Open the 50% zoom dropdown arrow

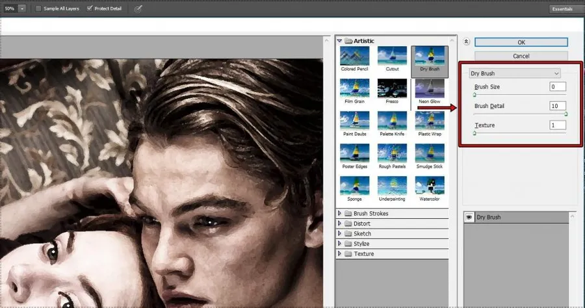point(21,8)
